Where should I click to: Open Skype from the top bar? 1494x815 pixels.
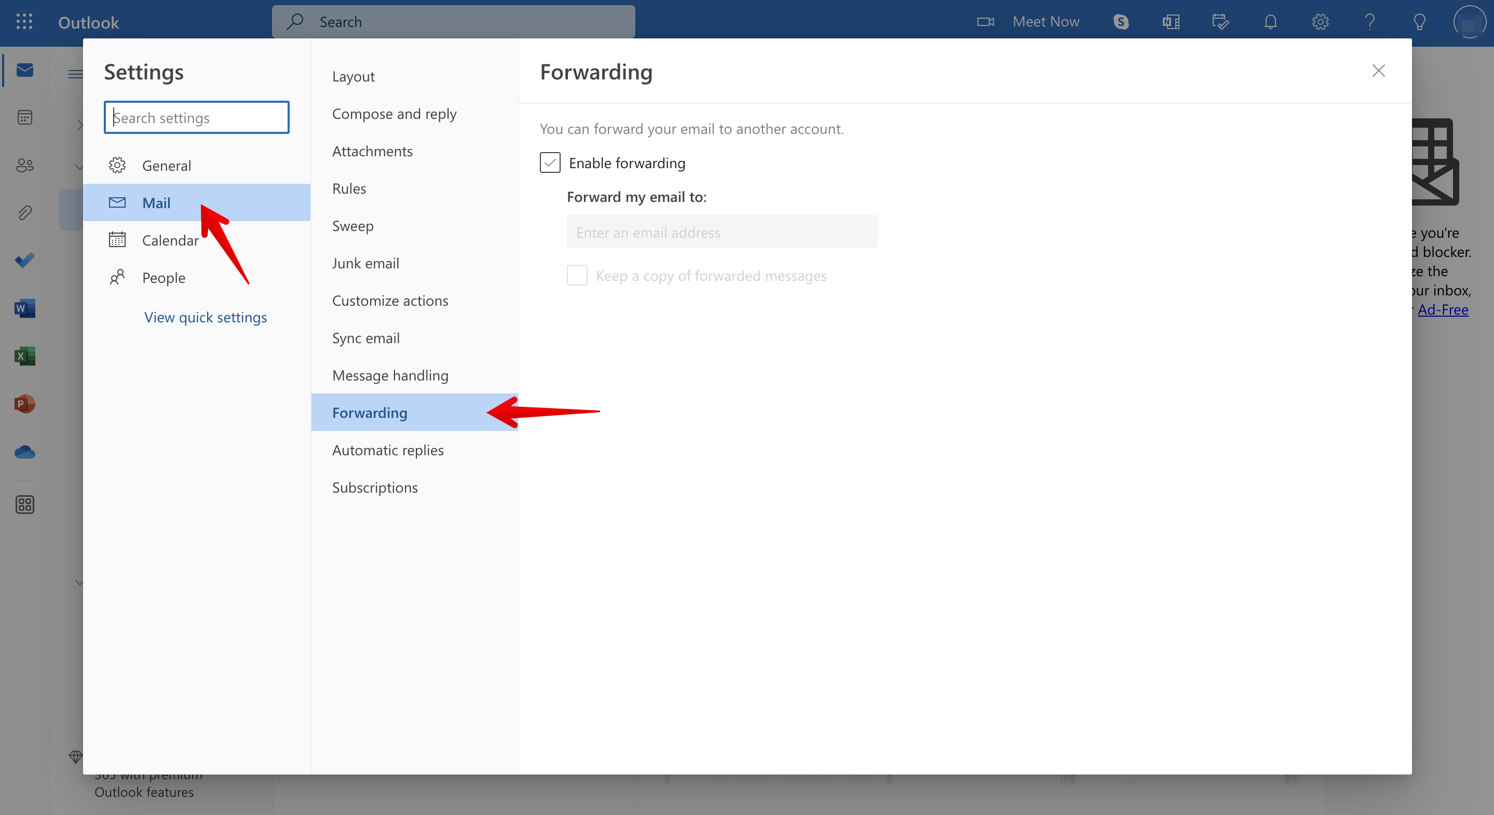(x=1120, y=22)
